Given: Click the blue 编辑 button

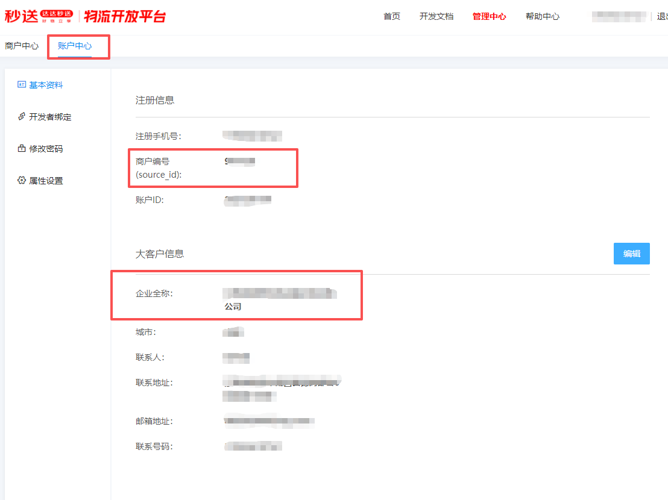Looking at the screenshot, I should 631,254.
